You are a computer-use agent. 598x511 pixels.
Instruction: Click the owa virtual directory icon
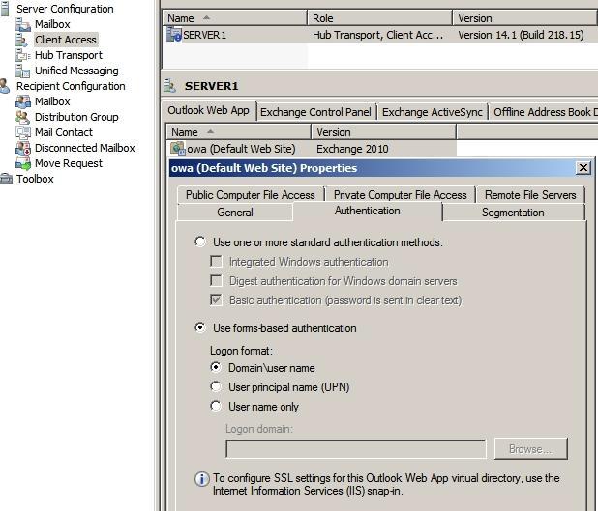[x=178, y=148]
